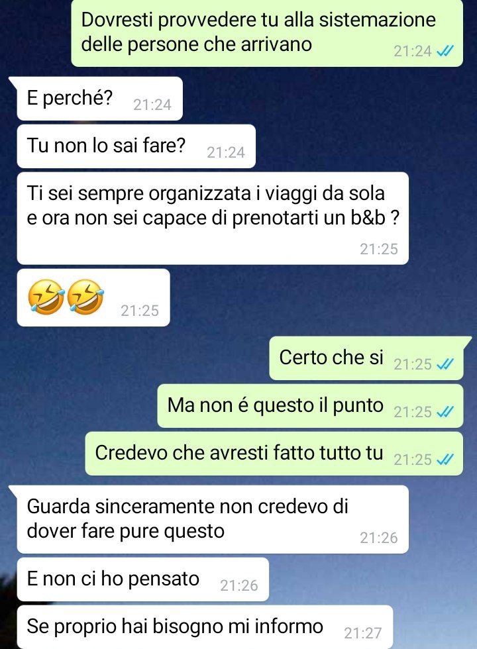This screenshot has width=477, height=649.
Task: Select the 'Dovresti provvedere tu alla sistemazione' message
Action: point(267,33)
